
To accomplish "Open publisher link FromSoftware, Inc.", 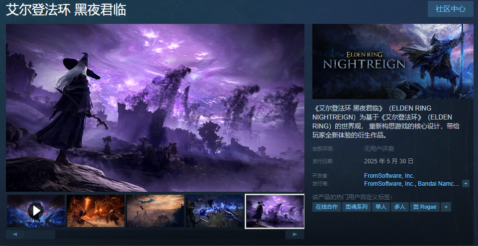I will 389,183.
